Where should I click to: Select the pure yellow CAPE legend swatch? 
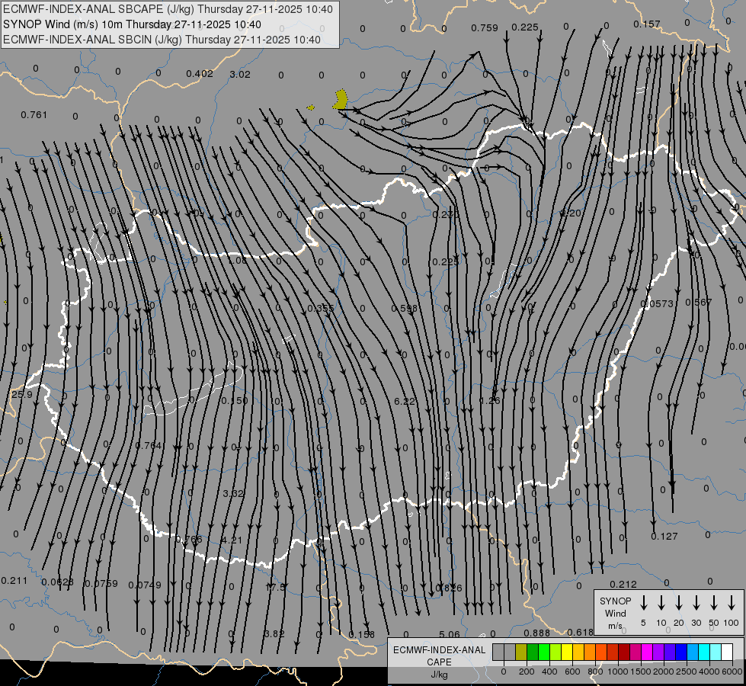(567, 652)
